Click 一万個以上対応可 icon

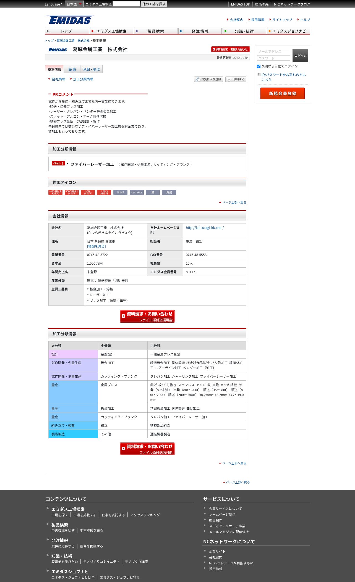55,193
